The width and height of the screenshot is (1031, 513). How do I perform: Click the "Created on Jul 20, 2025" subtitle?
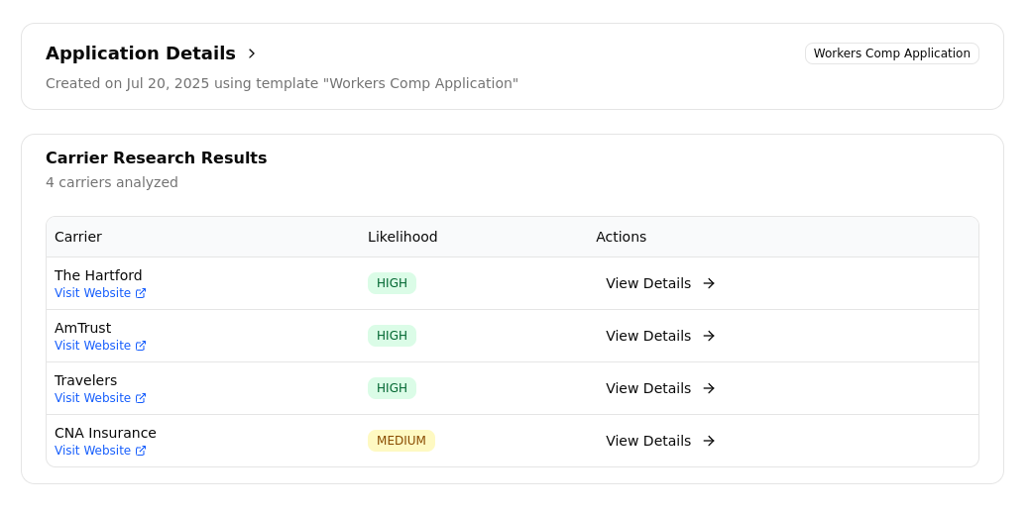[x=283, y=84]
